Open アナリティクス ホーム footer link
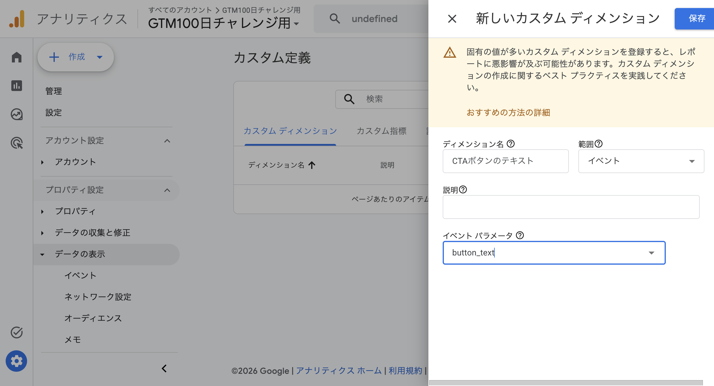The height and width of the screenshot is (386, 714). pyautogui.click(x=339, y=371)
